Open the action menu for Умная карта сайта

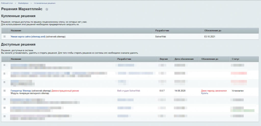point(4,37)
